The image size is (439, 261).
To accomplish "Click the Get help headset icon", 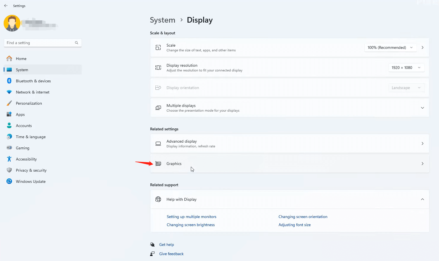I will click(x=152, y=245).
